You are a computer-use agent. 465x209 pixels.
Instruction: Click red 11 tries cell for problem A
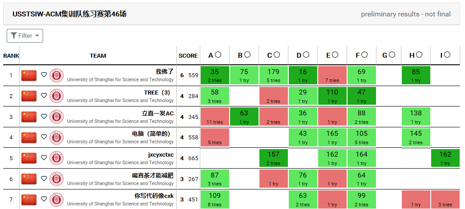point(214,117)
